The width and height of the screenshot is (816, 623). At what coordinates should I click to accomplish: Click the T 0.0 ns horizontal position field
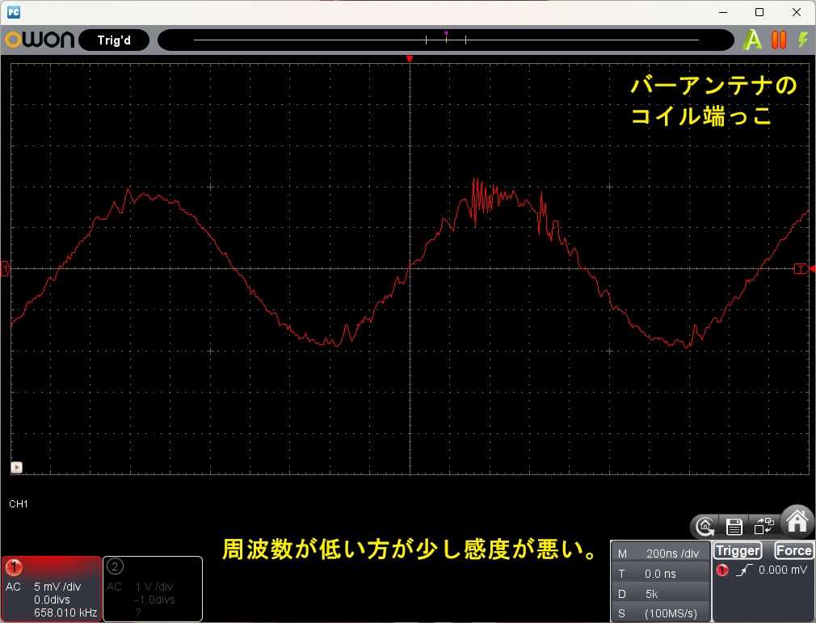pos(660,574)
